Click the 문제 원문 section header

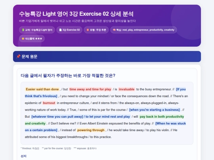[x=107, y=56]
